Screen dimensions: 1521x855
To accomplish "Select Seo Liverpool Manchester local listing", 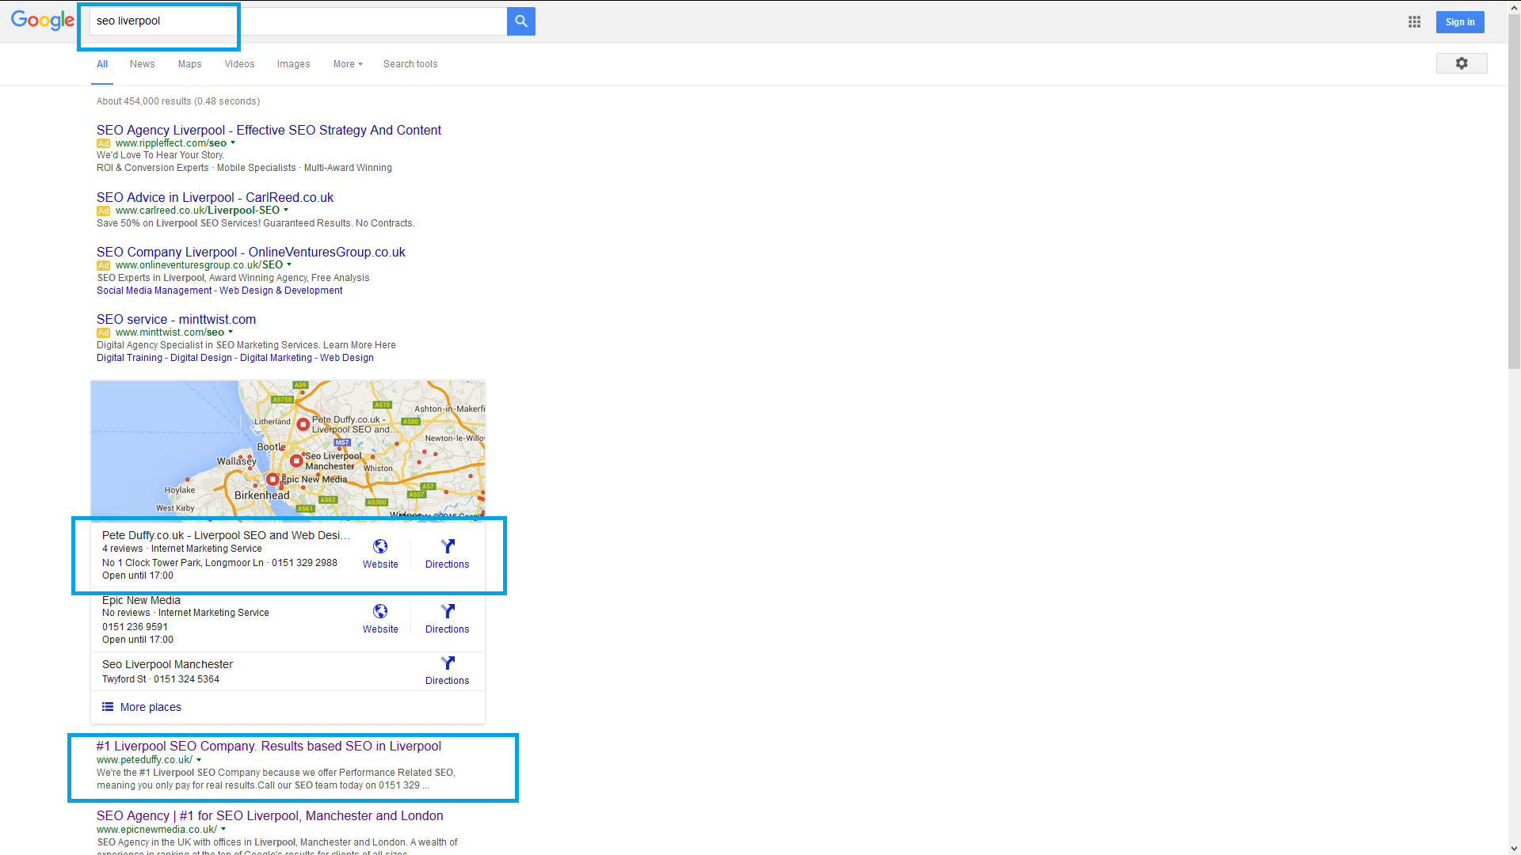I will point(167,664).
